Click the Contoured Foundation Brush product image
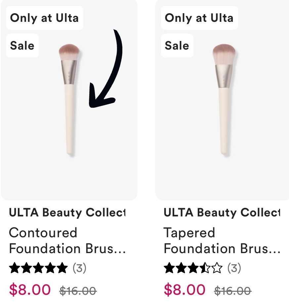Screen dimensions: 289x302 pos(69,99)
